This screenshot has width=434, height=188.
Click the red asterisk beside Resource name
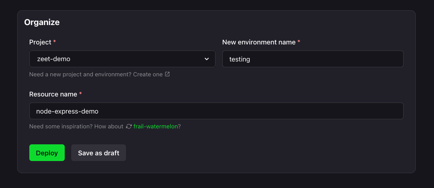81,93
